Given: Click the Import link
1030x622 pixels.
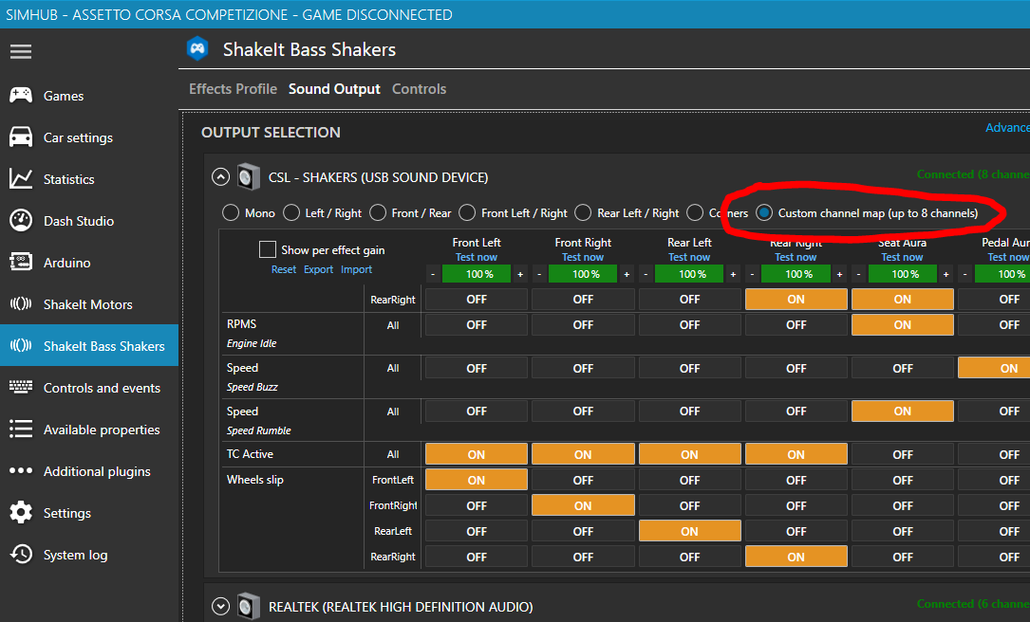Looking at the screenshot, I should click(x=357, y=269).
